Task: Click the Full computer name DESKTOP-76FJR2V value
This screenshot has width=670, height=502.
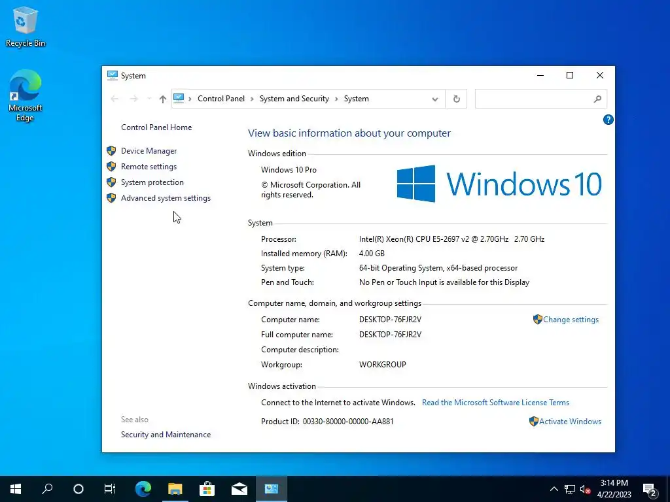Action: click(390, 335)
